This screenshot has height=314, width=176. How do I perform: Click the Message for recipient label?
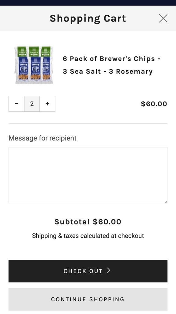click(43, 138)
